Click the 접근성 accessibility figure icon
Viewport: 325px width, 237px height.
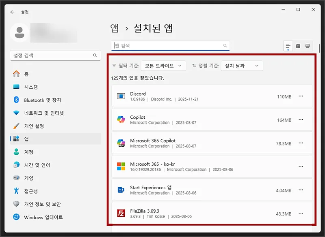tap(16, 191)
